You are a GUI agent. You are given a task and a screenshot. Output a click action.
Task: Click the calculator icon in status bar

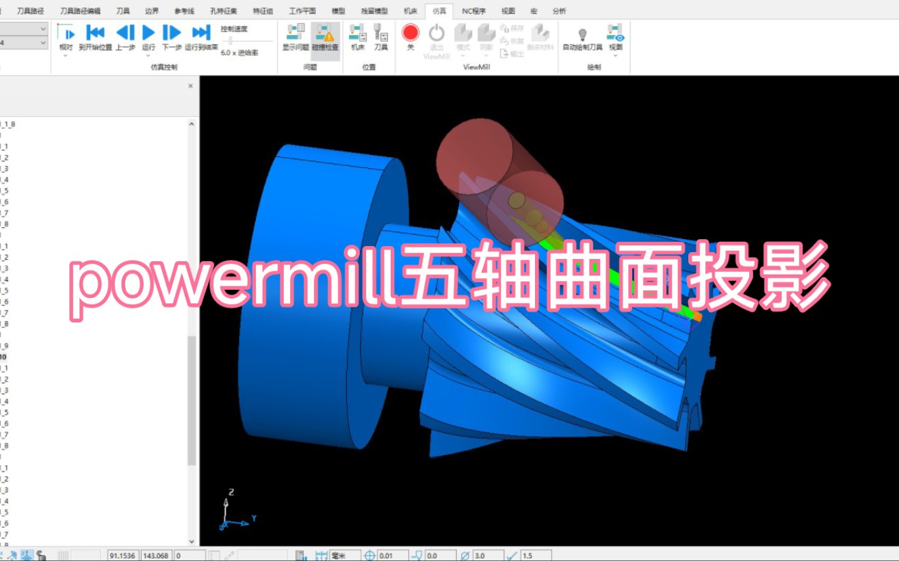tap(300, 556)
